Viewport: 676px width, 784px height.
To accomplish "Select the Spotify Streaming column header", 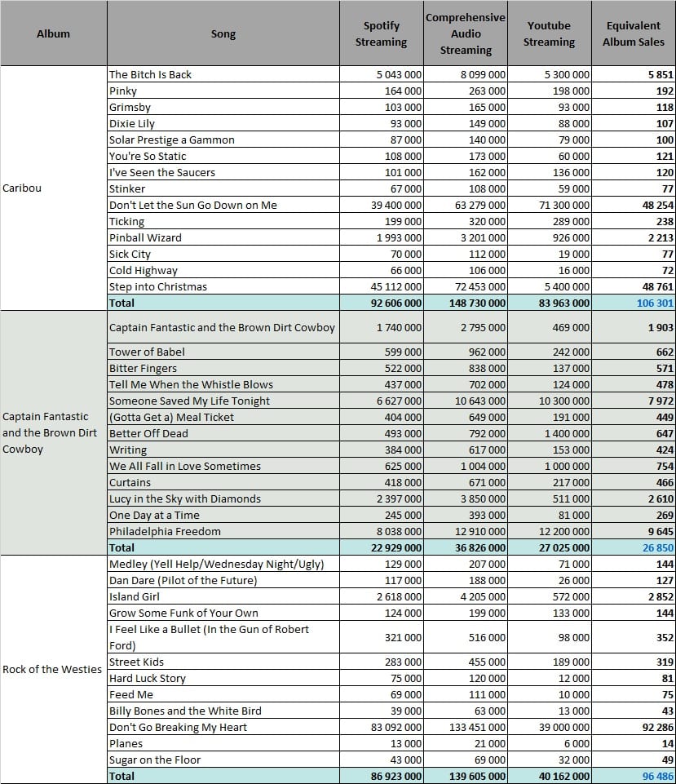I will (381, 33).
